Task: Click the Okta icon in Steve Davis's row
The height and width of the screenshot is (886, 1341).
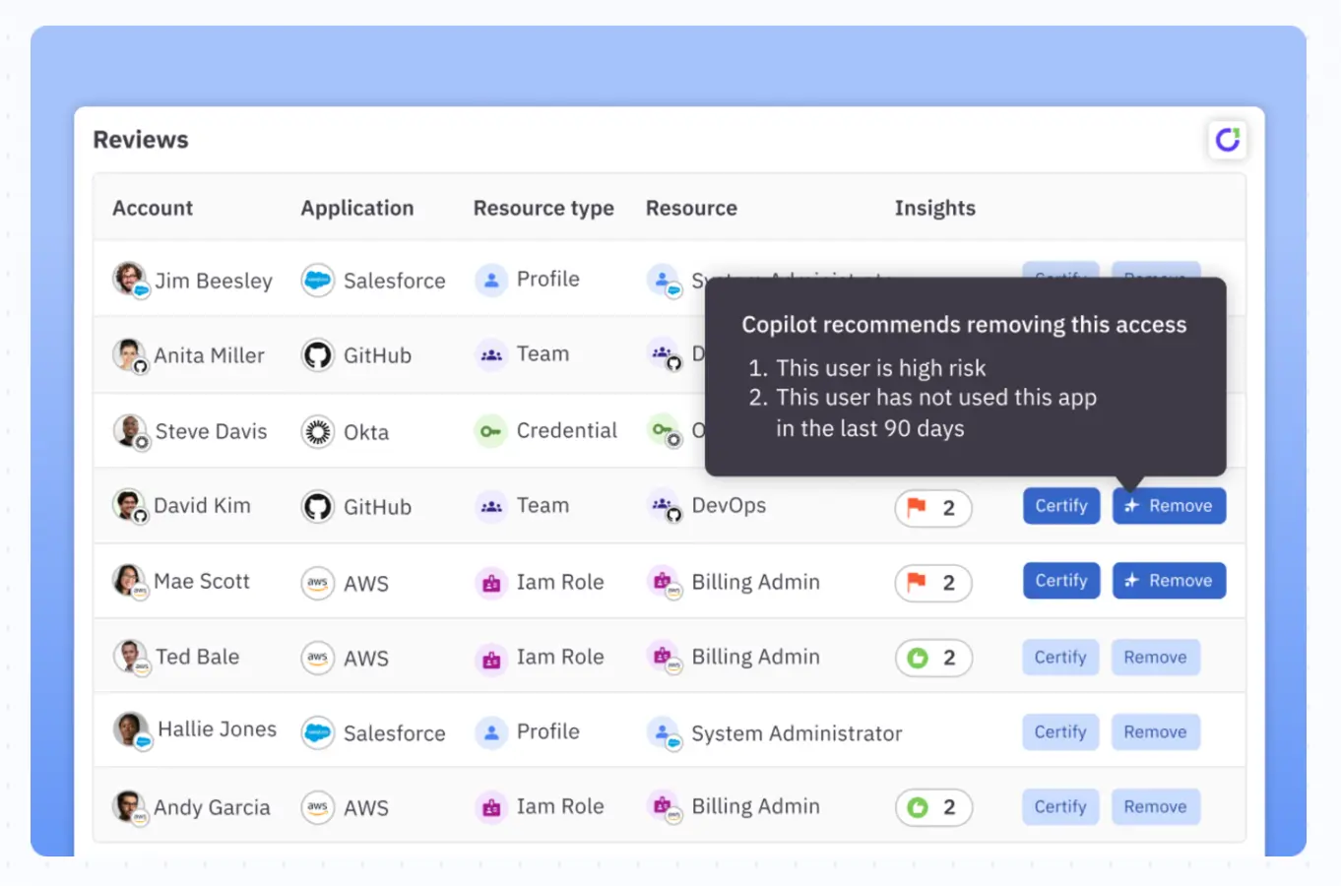Action: tap(317, 432)
